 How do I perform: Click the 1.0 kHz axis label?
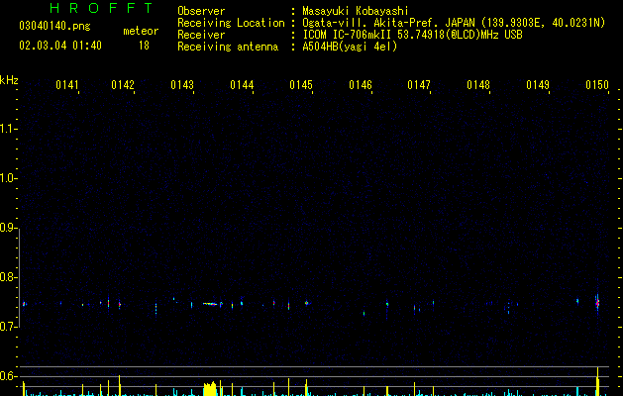click(x=8, y=178)
